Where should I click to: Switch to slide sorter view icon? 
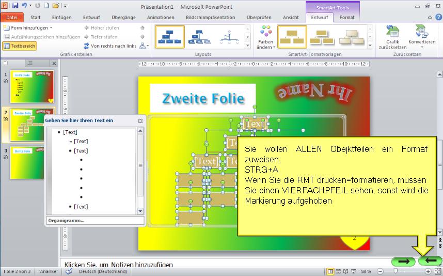(x=338, y=271)
